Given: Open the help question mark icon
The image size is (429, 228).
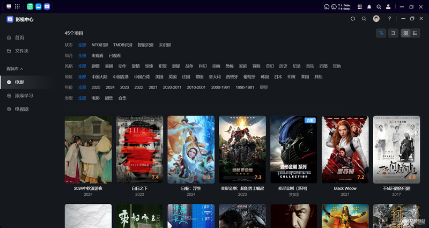Looking at the screenshot, I should point(390,19).
